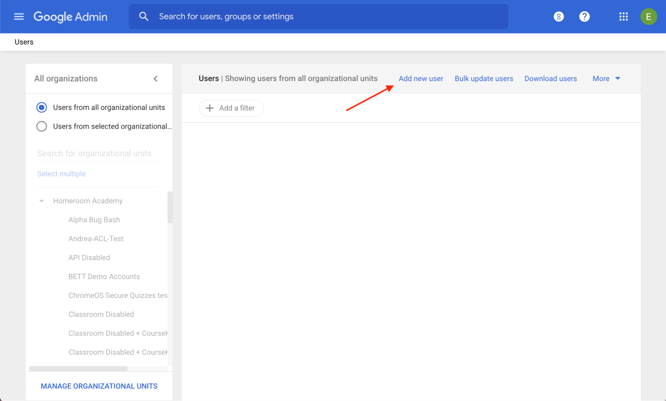Click the Search for organizational units field

95,153
